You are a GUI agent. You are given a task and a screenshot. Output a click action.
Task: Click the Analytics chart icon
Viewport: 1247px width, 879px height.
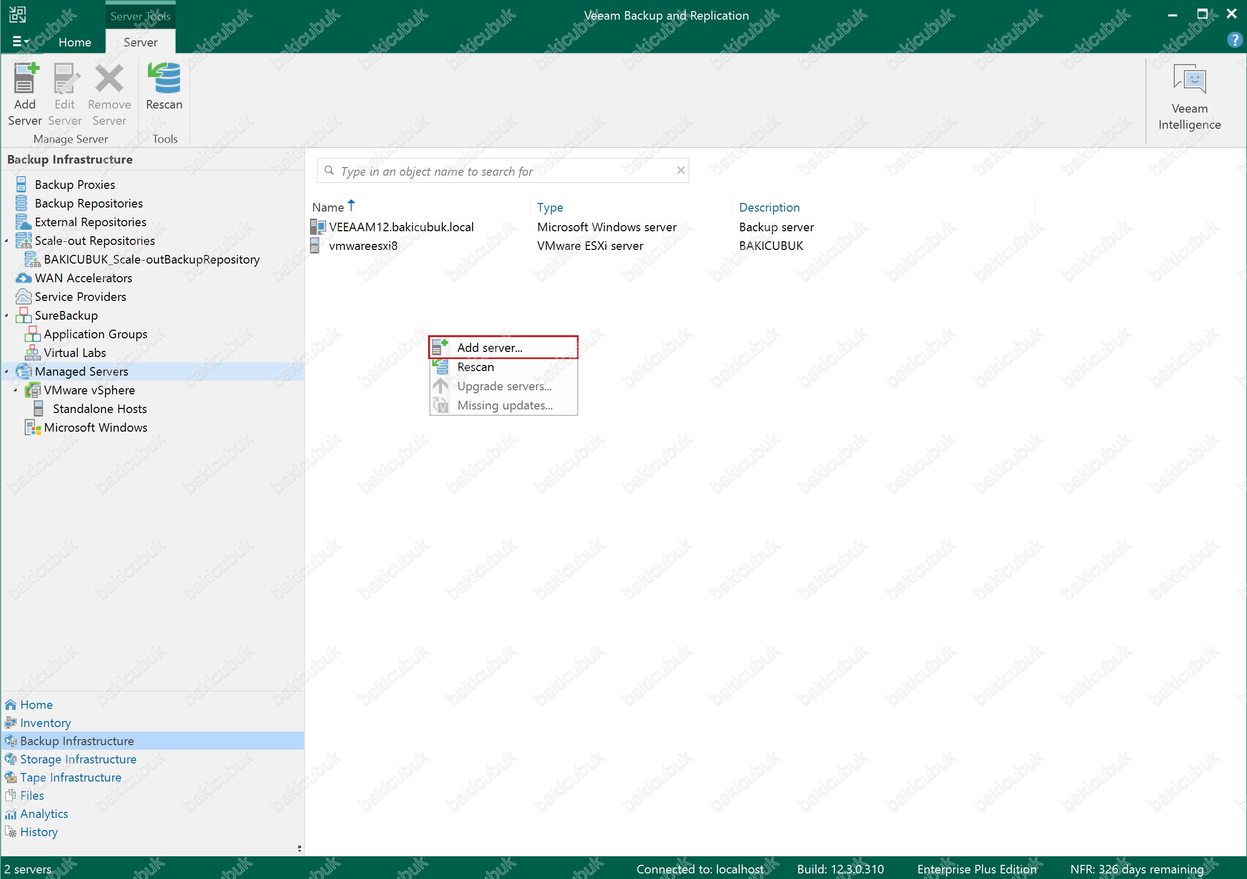click(10, 814)
